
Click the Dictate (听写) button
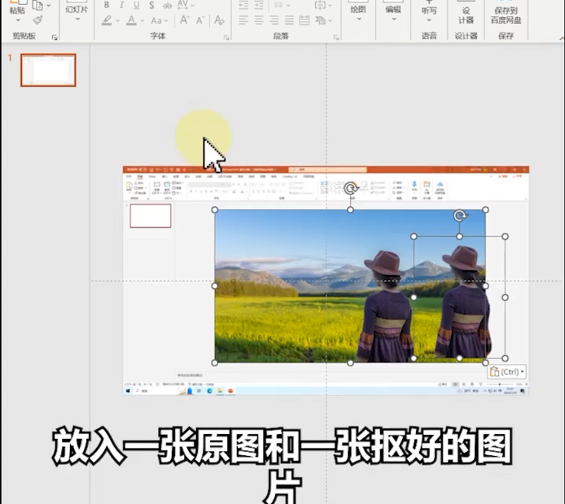(429, 11)
